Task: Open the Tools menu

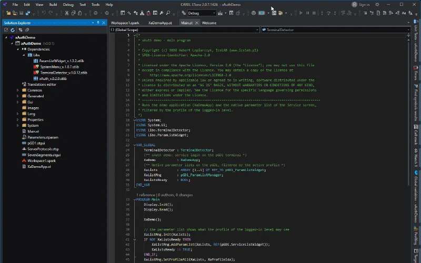Action: [95, 5]
